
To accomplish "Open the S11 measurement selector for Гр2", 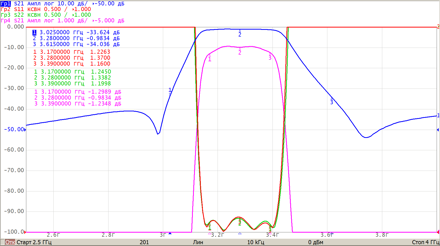I will [x=19, y=9].
